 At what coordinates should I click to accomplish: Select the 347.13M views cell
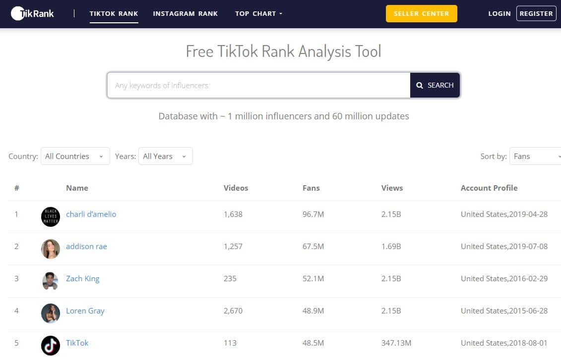(x=396, y=343)
